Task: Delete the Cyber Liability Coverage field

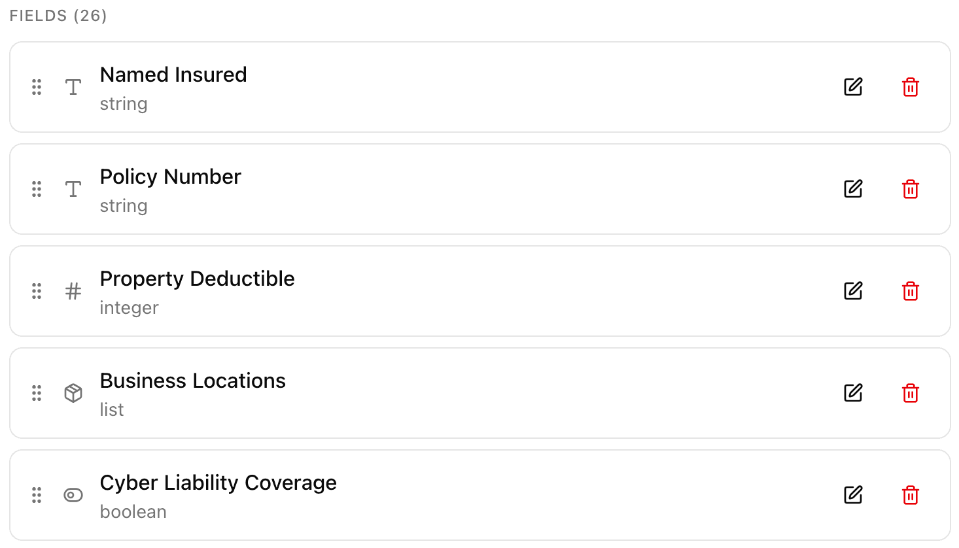Action: 910,495
